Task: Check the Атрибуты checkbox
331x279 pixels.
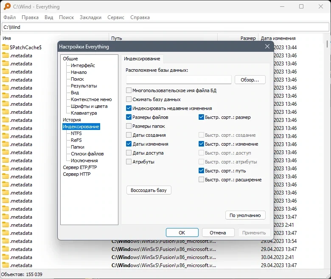Action: [x=129, y=162]
